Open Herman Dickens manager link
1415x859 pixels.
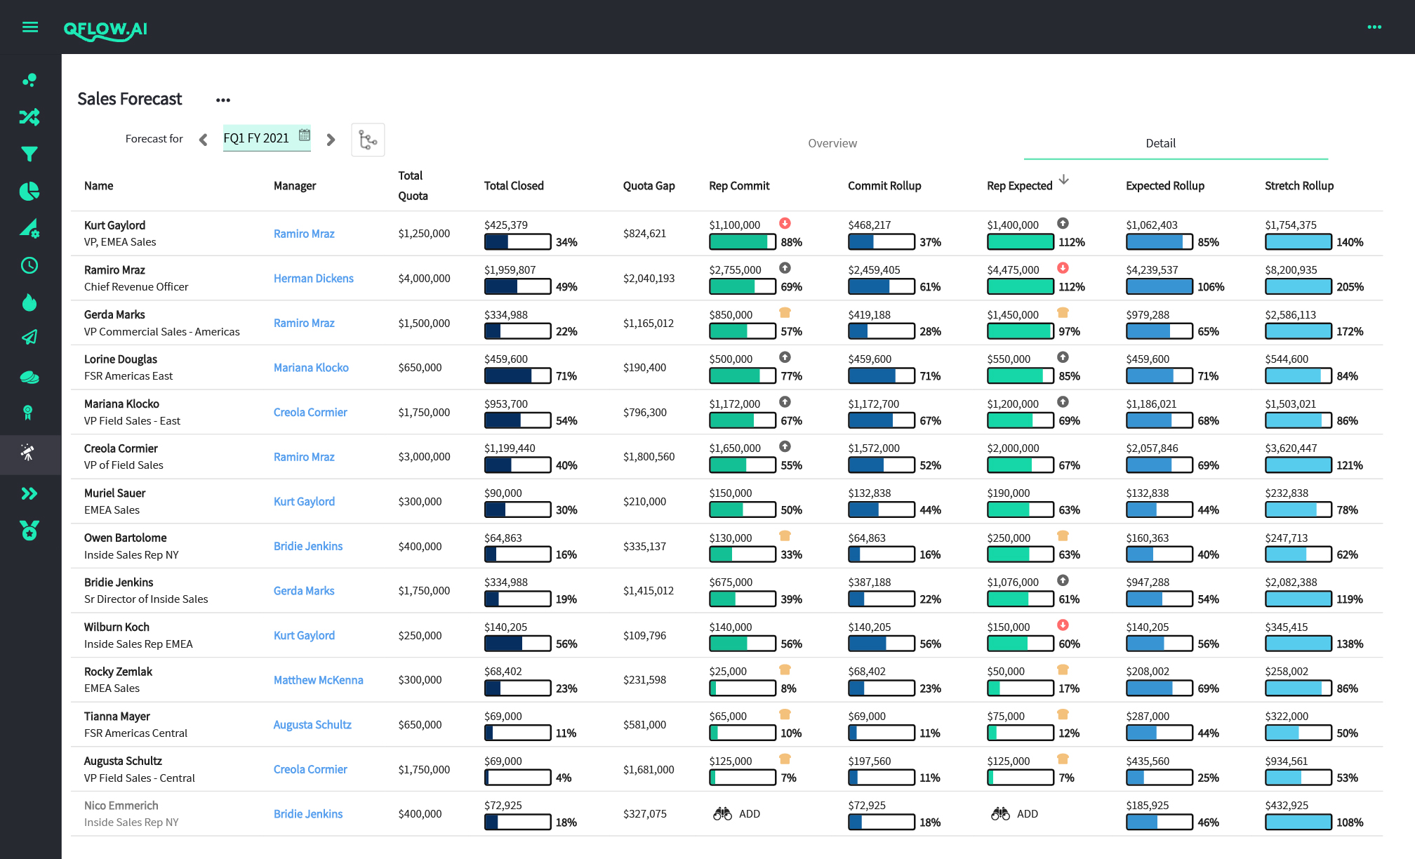click(x=314, y=279)
